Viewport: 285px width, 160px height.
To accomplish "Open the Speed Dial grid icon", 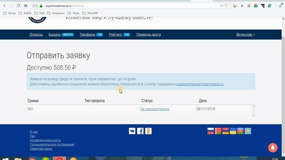I will [26, 6].
